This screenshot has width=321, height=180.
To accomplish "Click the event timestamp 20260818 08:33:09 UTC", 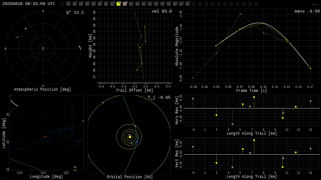I will (x=29, y=4).
